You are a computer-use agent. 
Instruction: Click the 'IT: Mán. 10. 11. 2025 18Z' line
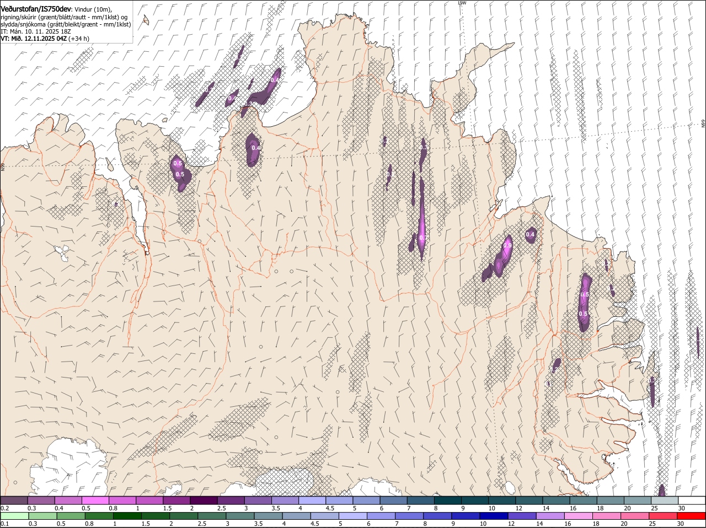click(x=36, y=31)
